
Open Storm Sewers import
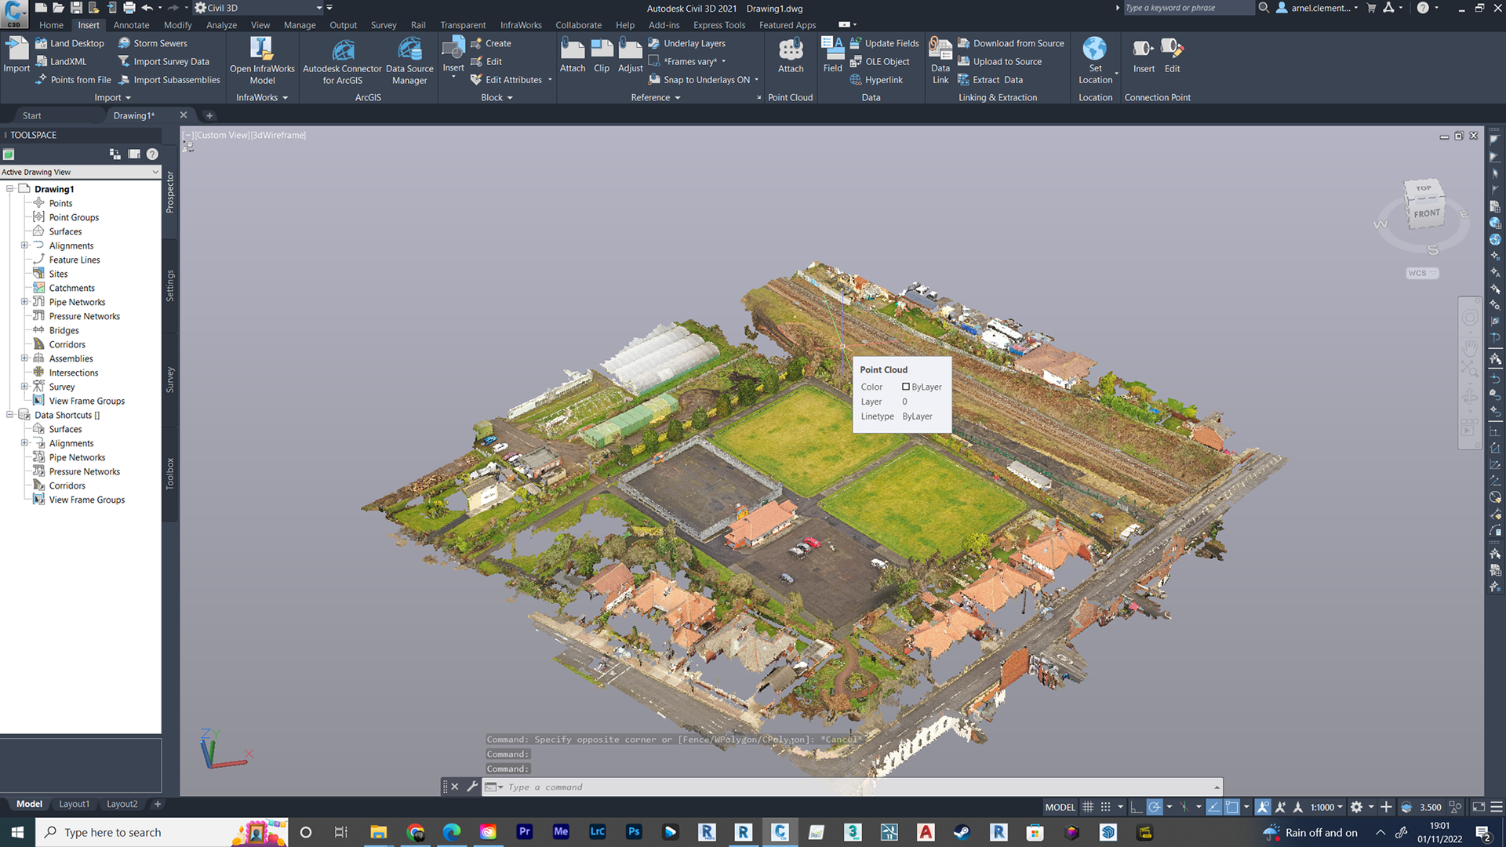(x=152, y=43)
